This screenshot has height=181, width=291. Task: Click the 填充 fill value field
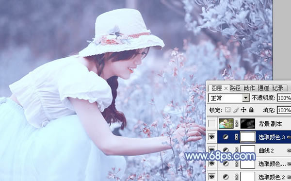[x=284, y=110]
